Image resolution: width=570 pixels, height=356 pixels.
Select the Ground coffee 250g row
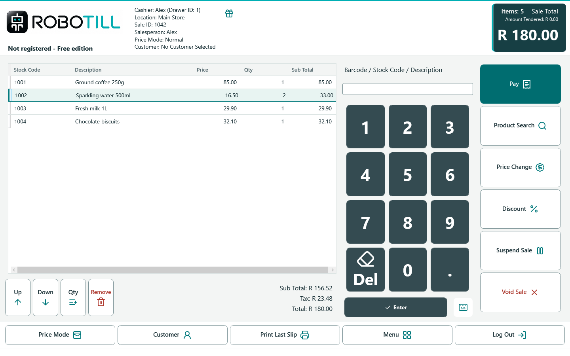pos(172,82)
